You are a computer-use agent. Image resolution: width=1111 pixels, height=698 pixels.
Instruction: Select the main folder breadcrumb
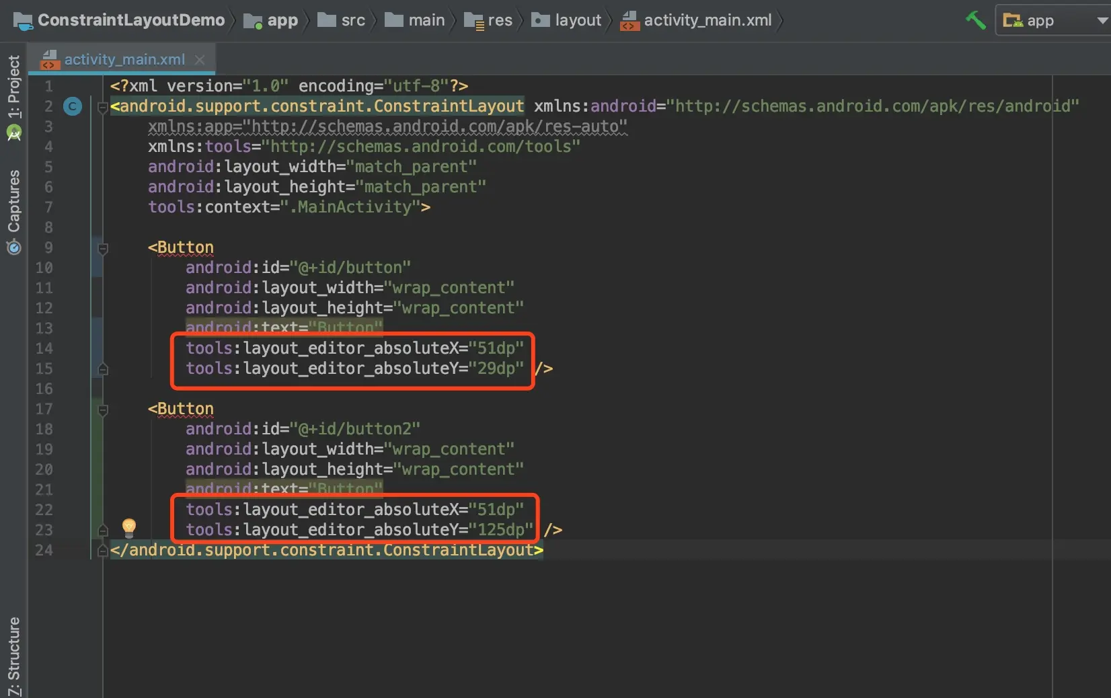[414, 20]
